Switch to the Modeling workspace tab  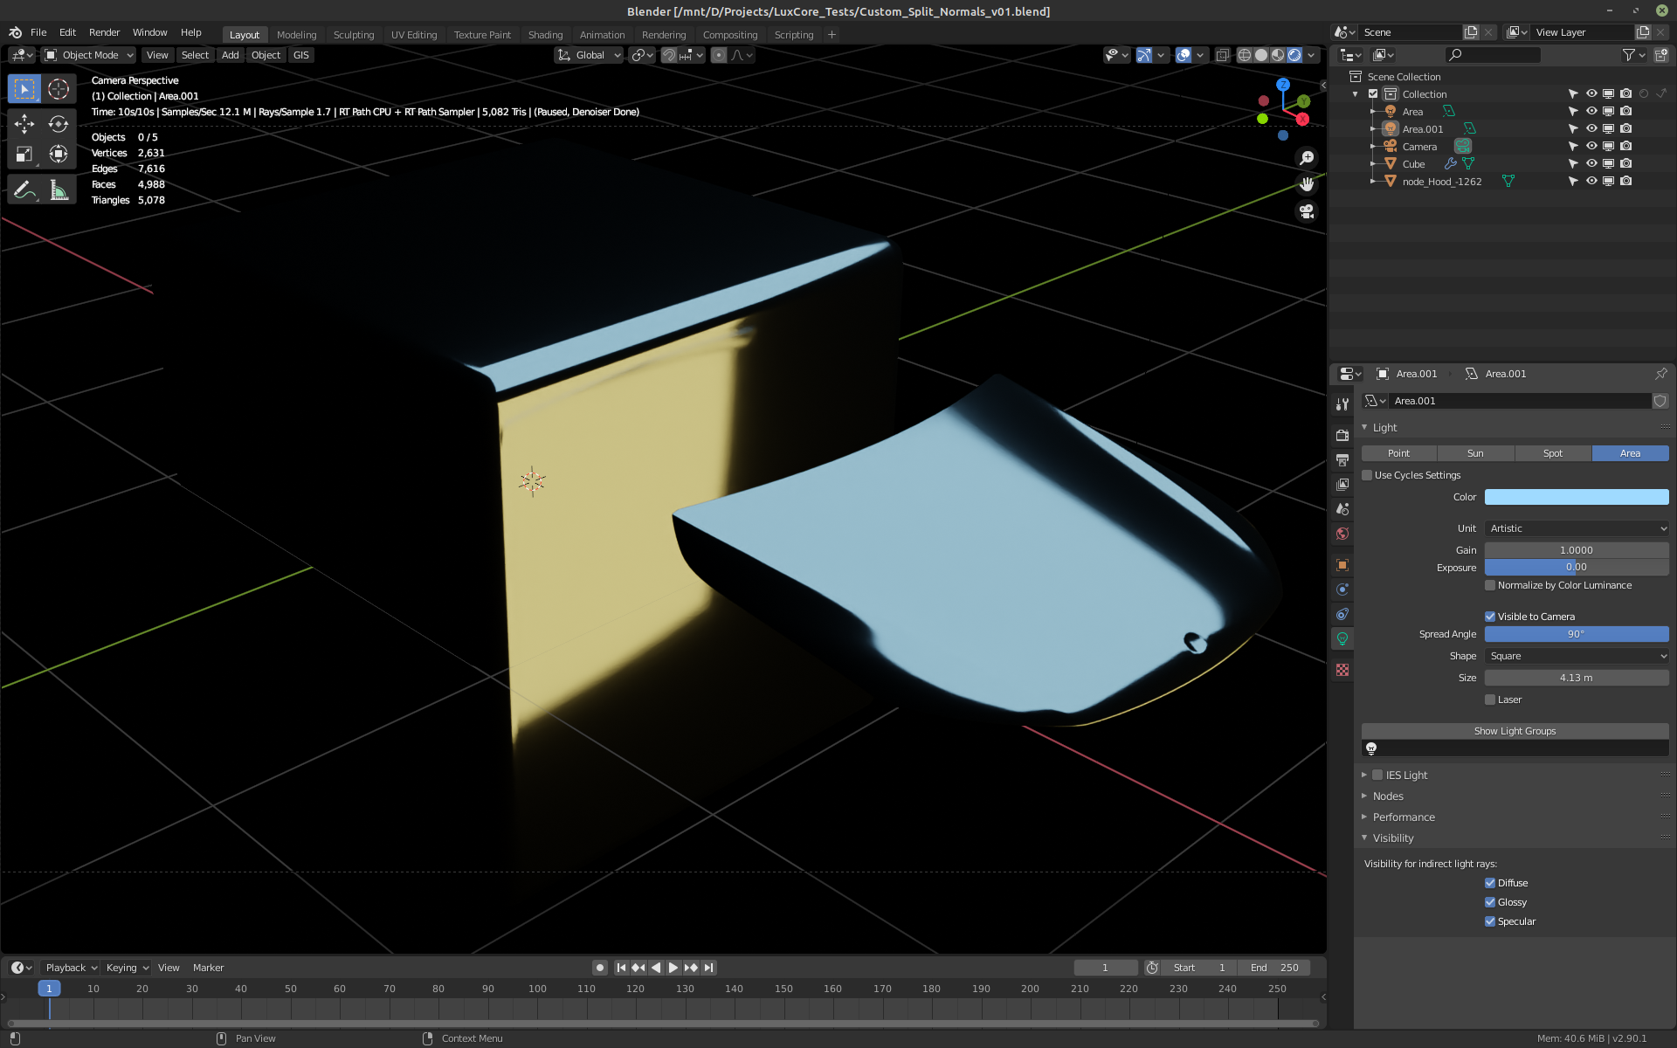pyautogui.click(x=296, y=35)
